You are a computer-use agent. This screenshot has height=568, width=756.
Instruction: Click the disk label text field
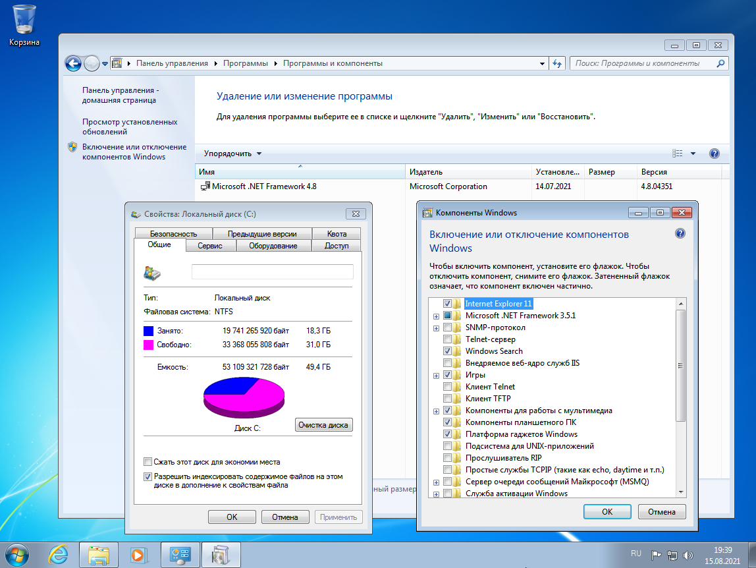[272, 272]
